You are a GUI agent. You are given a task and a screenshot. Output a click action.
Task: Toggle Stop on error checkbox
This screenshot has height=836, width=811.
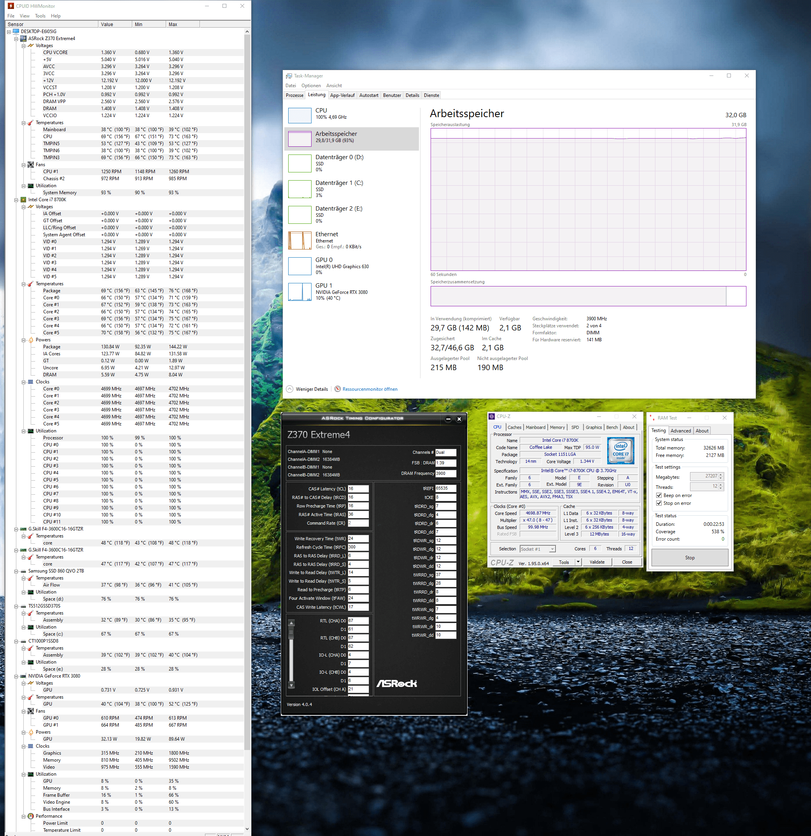pyautogui.click(x=659, y=503)
